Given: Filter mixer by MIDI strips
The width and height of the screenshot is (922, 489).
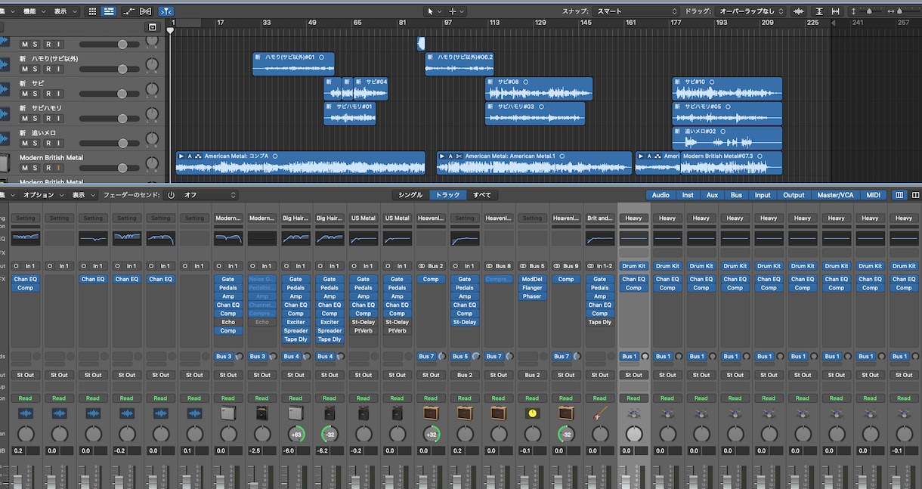Looking at the screenshot, I should (874, 195).
